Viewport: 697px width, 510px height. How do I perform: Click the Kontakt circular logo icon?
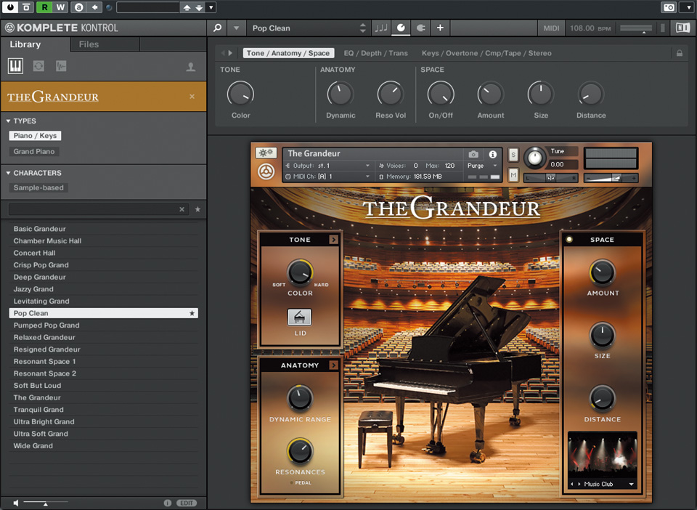(266, 171)
